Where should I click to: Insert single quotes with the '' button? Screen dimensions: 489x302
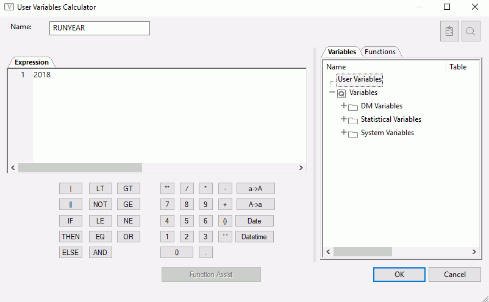[224, 236]
